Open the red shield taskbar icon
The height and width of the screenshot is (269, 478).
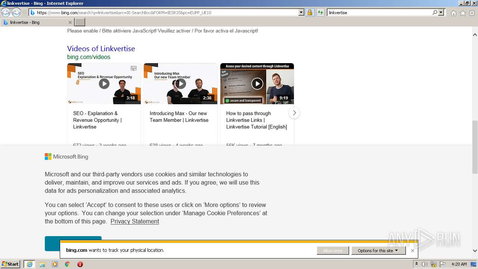[80, 264]
